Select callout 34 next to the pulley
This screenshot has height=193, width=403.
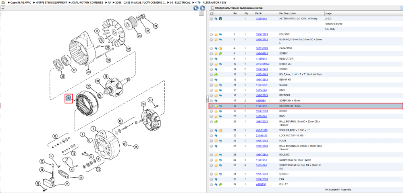139,36
